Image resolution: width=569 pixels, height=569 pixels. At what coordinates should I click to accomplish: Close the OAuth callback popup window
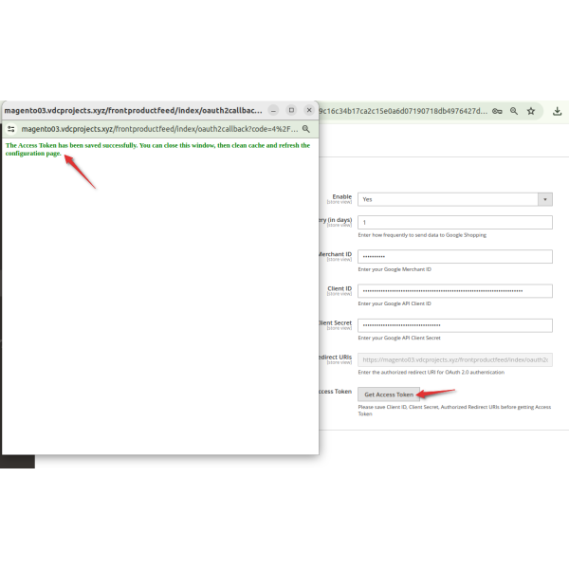308,110
